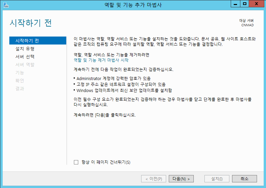
Task: Click 계속하려면 [다음]을 클릭하십시오 text
Action: (x=105, y=115)
